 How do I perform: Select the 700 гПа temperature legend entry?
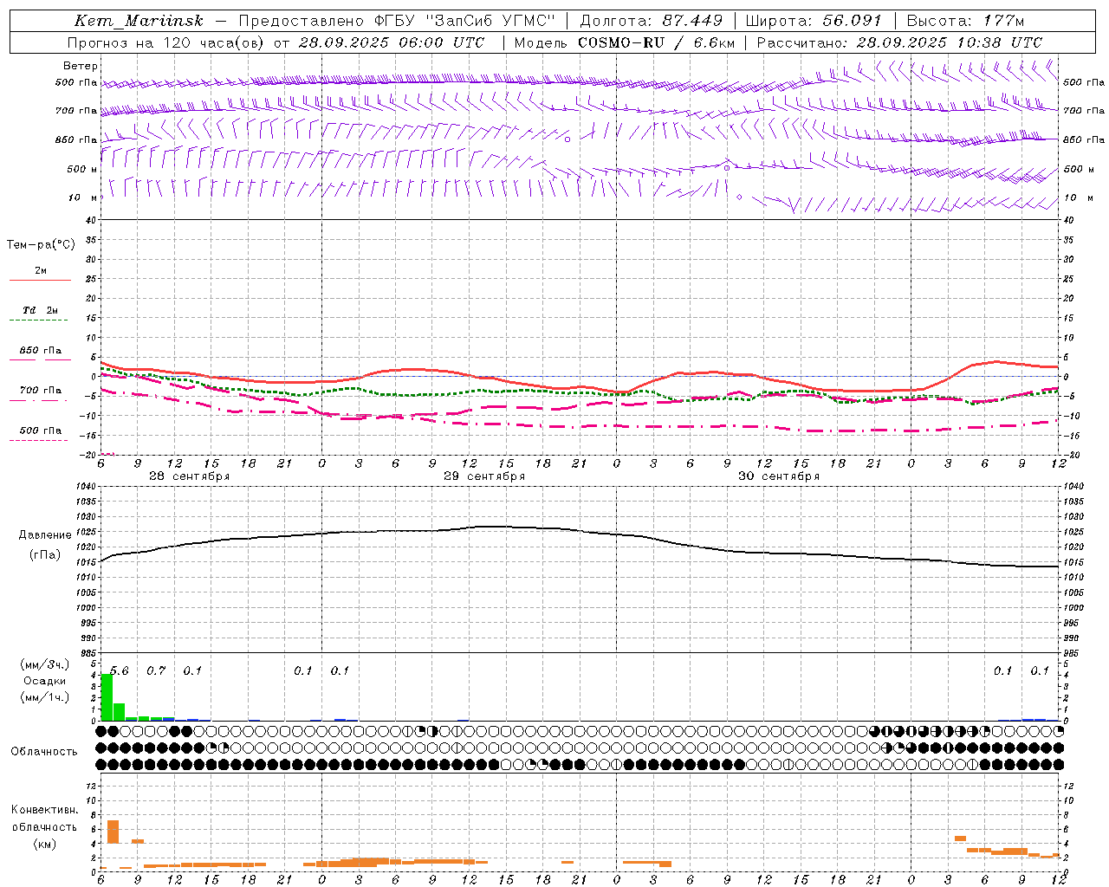[x=41, y=391]
